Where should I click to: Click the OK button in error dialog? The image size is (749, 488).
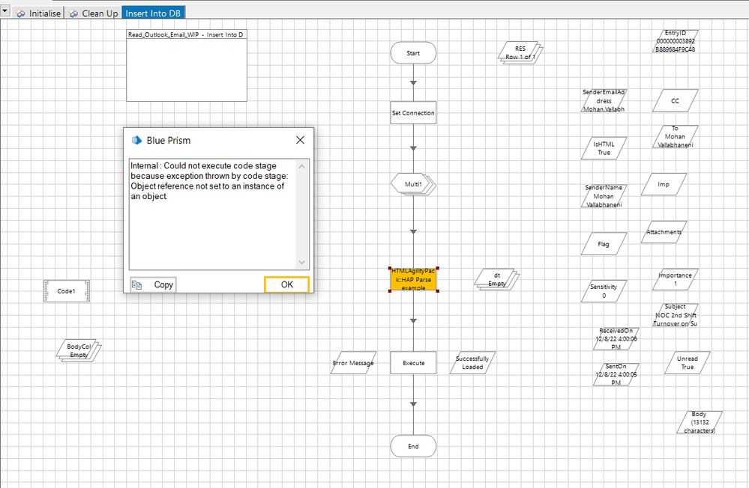286,284
